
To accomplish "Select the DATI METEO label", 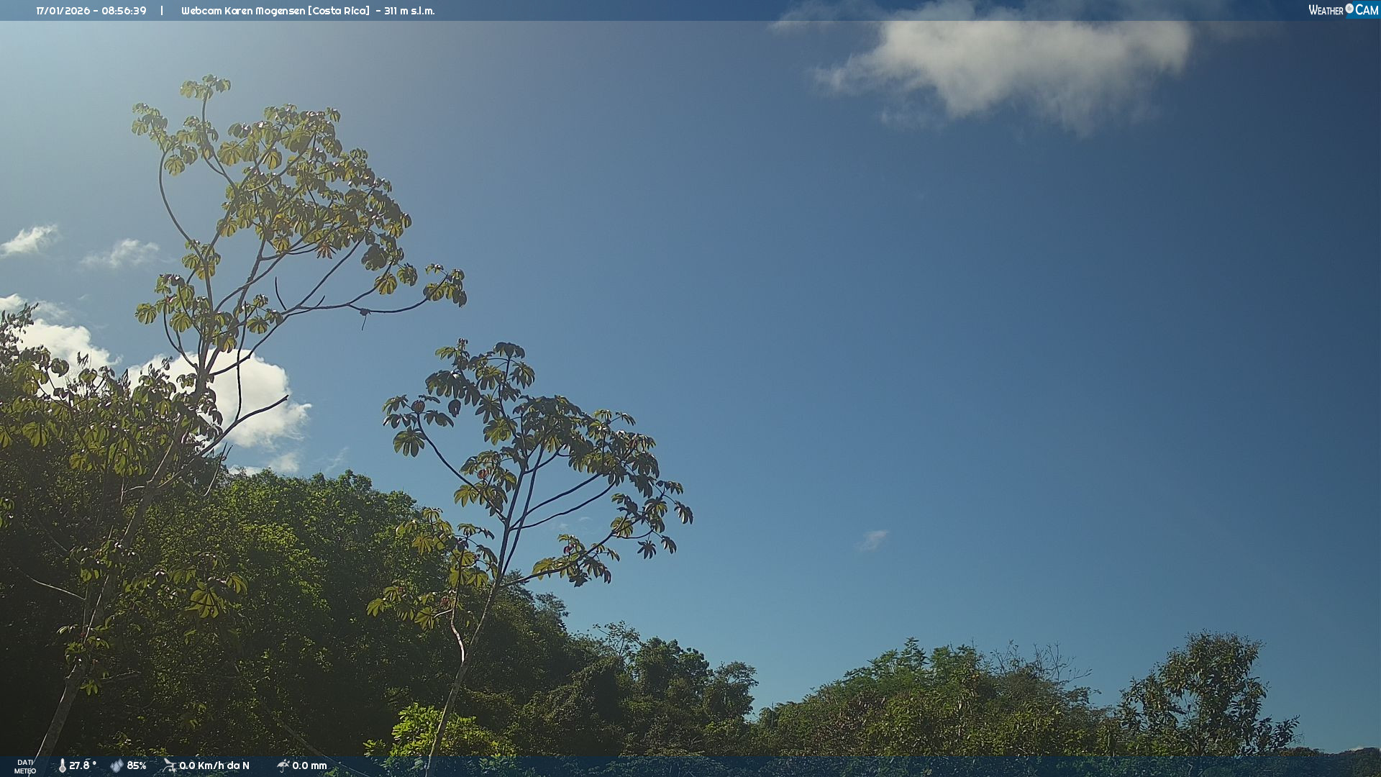I will 25,766.
